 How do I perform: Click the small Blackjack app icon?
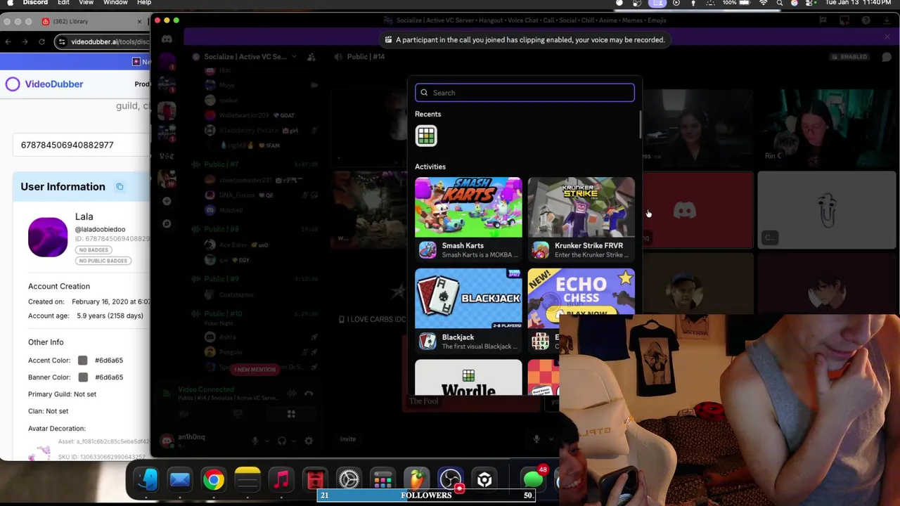point(427,342)
